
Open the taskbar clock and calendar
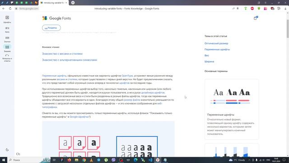click(x=276, y=160)
